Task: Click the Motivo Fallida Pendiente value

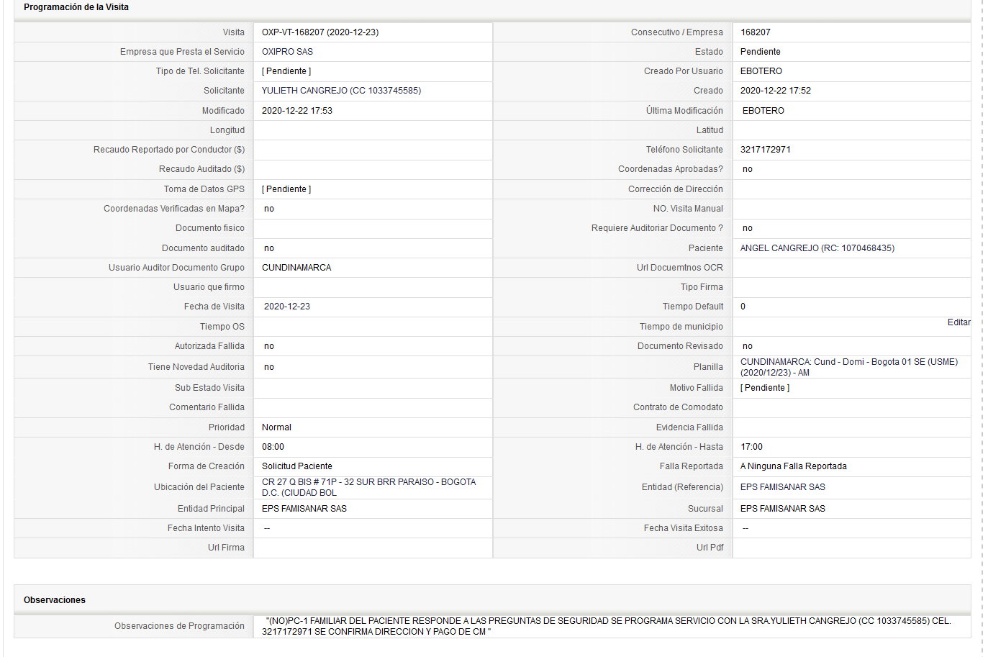Action: (765, 388)
